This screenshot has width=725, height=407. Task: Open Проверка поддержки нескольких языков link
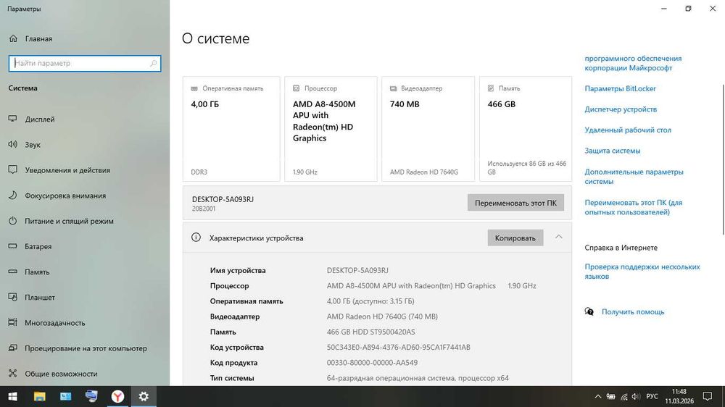click(x=642, y=272)
